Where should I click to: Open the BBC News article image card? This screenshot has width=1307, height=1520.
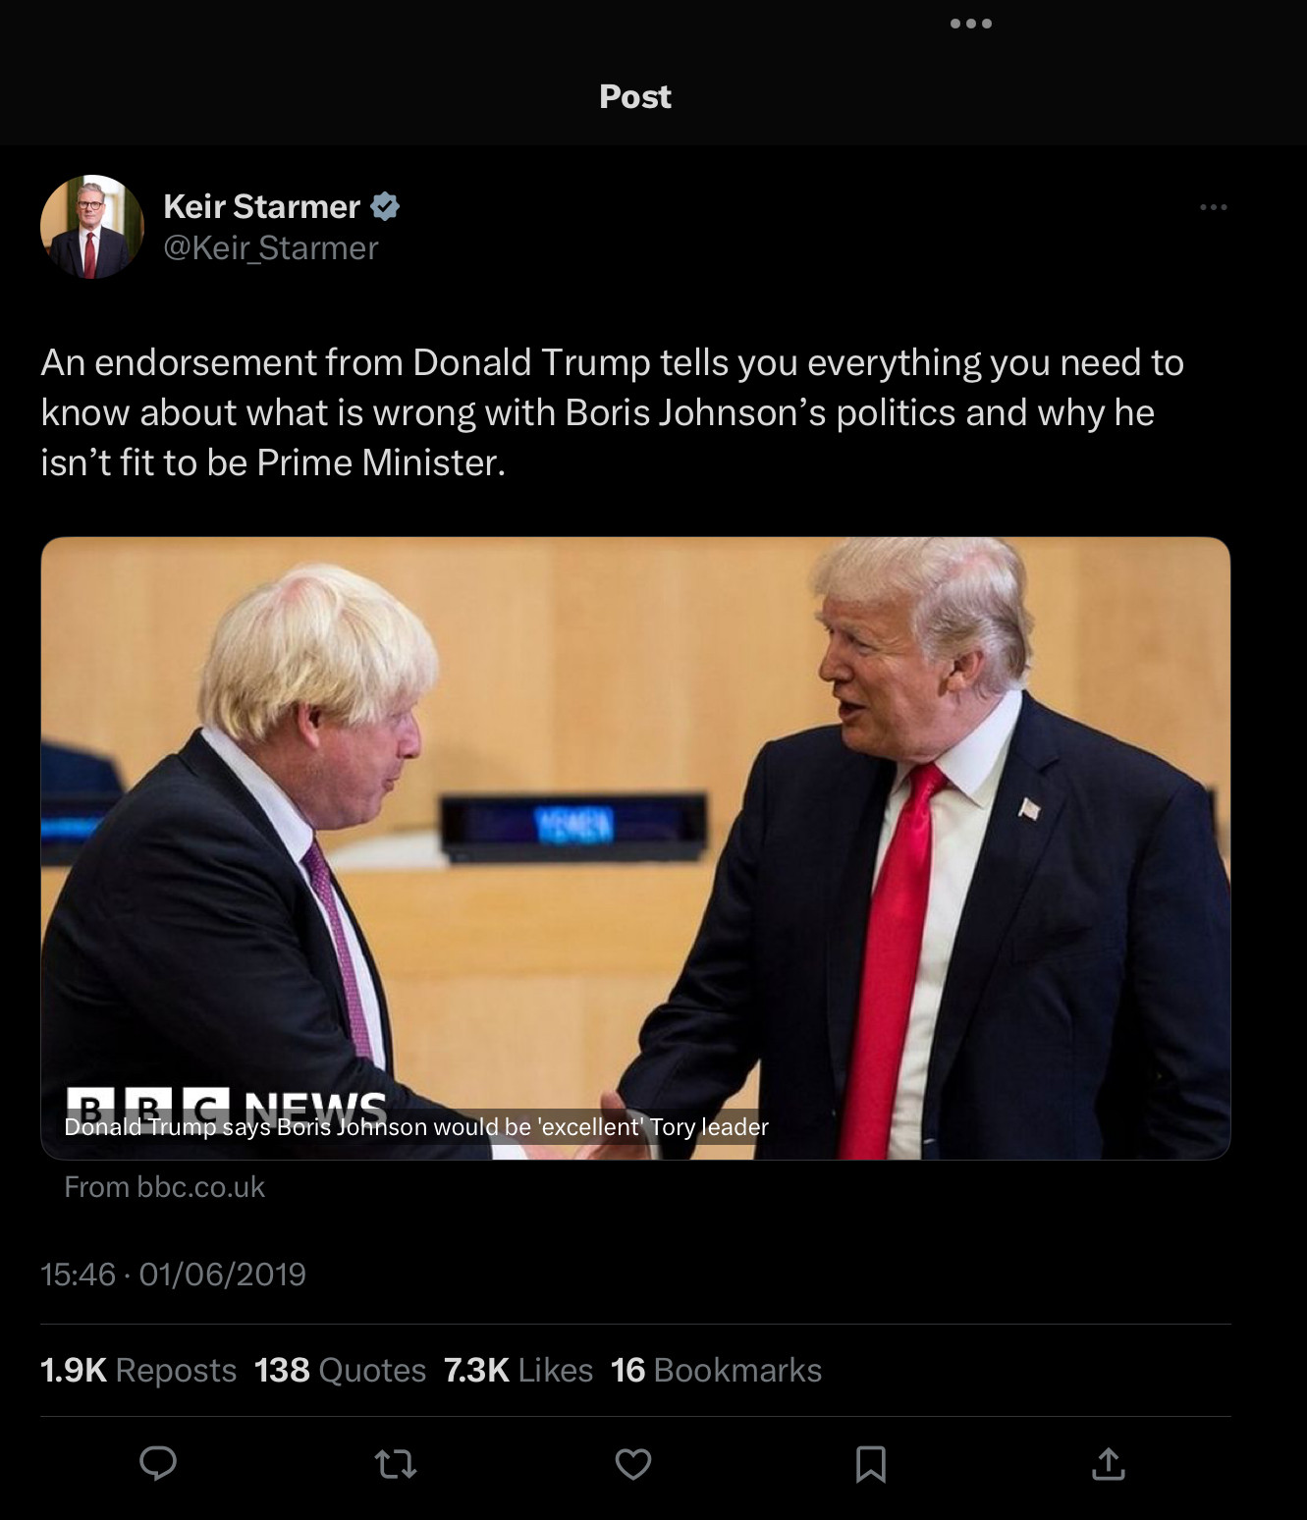click(x=635, y=848)
